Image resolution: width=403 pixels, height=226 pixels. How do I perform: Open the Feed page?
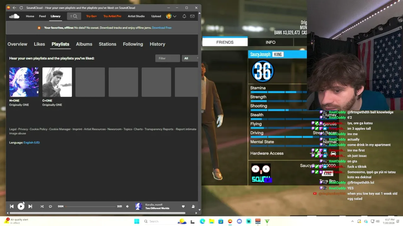42,16
